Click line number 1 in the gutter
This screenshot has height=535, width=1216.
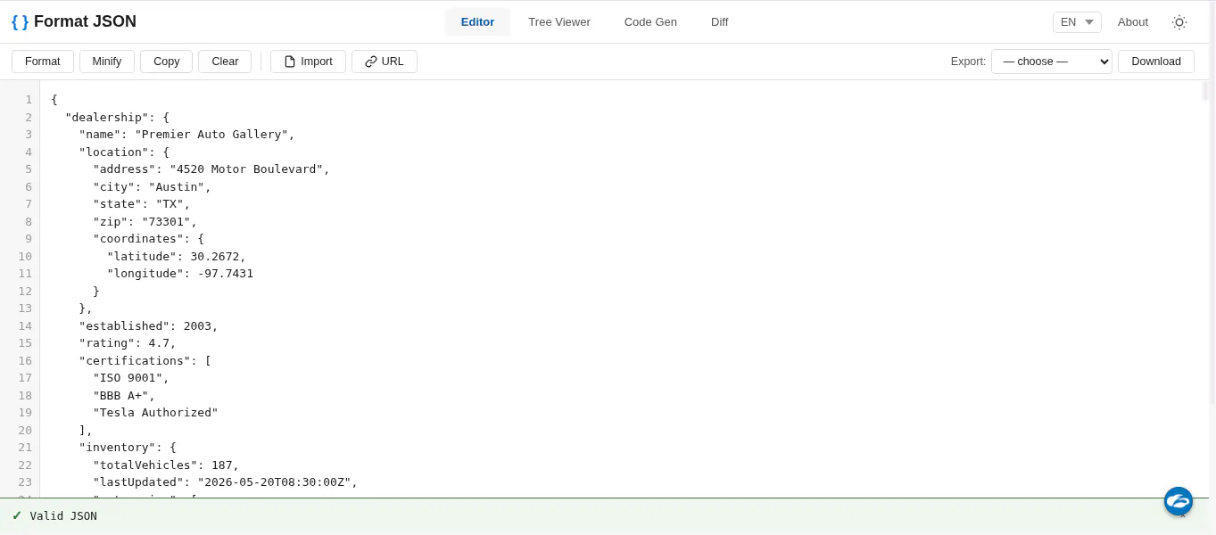point(29,100)
